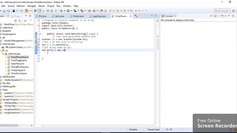Open the Project menu

51,6
